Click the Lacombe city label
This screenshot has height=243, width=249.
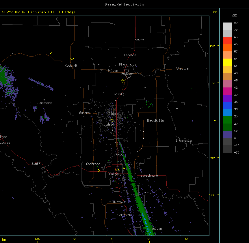[x=130, y=55]
